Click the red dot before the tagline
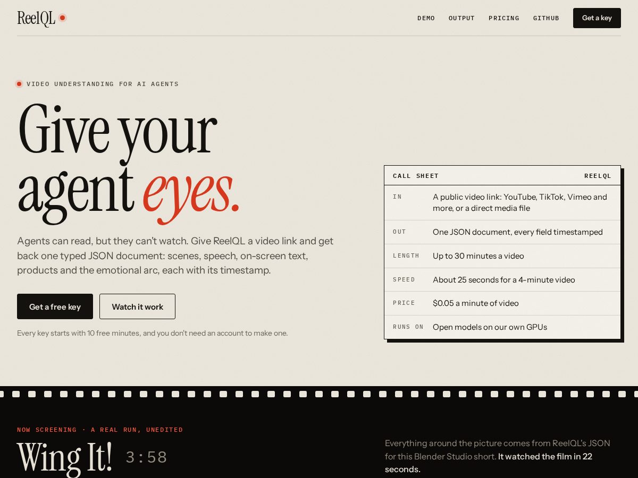Screen dimensions: 638x478 click(x=19, y=84)
